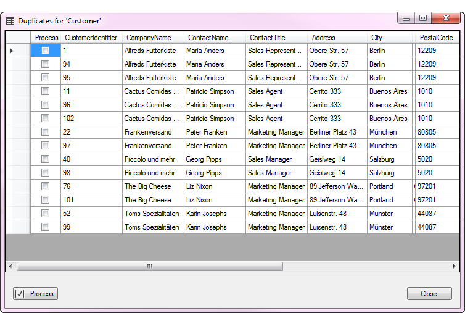Image resolution: width=465 pixels, height=313 pixels.
Task: Select the 'Sales Agent' cell in row 102
Action: tap(276, 119)
